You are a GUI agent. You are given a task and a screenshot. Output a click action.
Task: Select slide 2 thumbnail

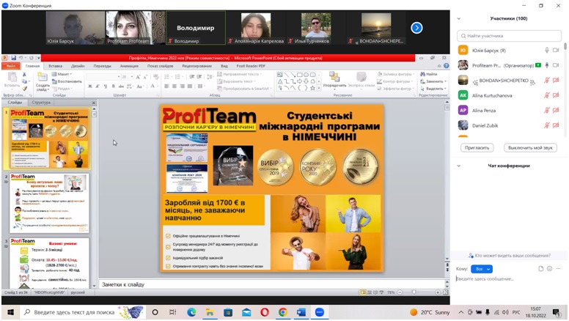(x=49, y=202)
